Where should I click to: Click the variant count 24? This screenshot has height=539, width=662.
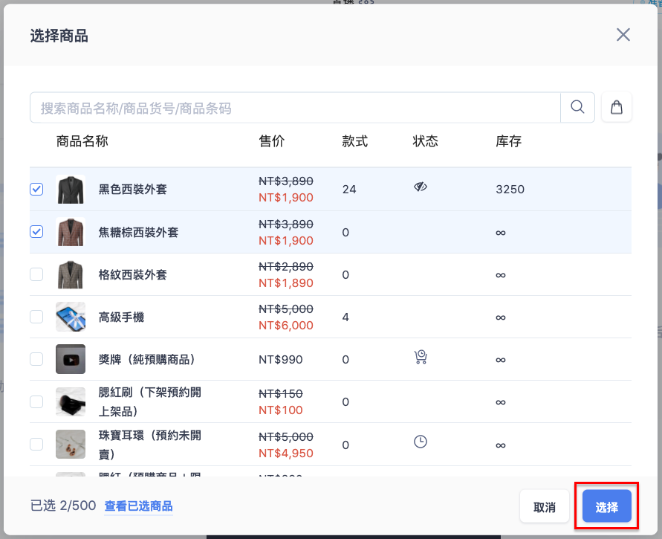pos(349,190)
